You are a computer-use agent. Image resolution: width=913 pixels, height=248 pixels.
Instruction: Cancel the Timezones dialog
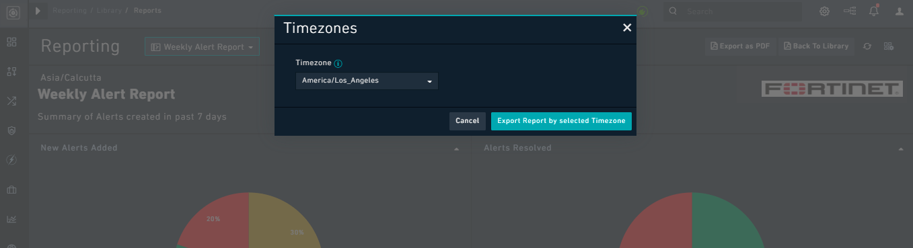click(467, 121)
